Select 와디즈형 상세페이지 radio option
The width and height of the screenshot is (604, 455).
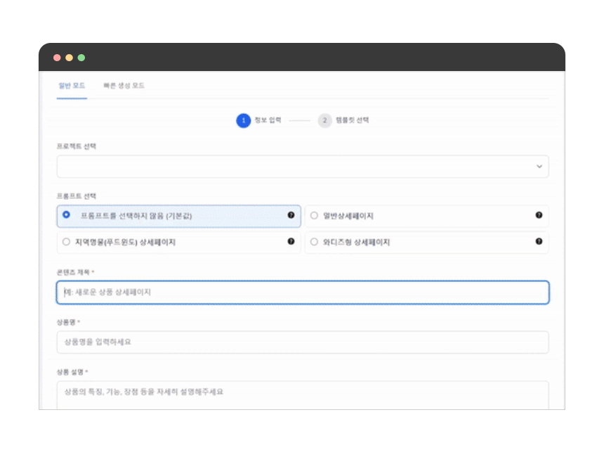pyautogui.click(x=314, y=242)
